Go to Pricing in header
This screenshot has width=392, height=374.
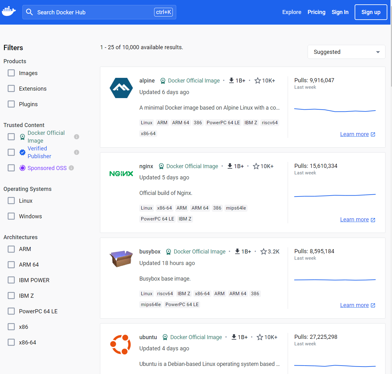316,12
